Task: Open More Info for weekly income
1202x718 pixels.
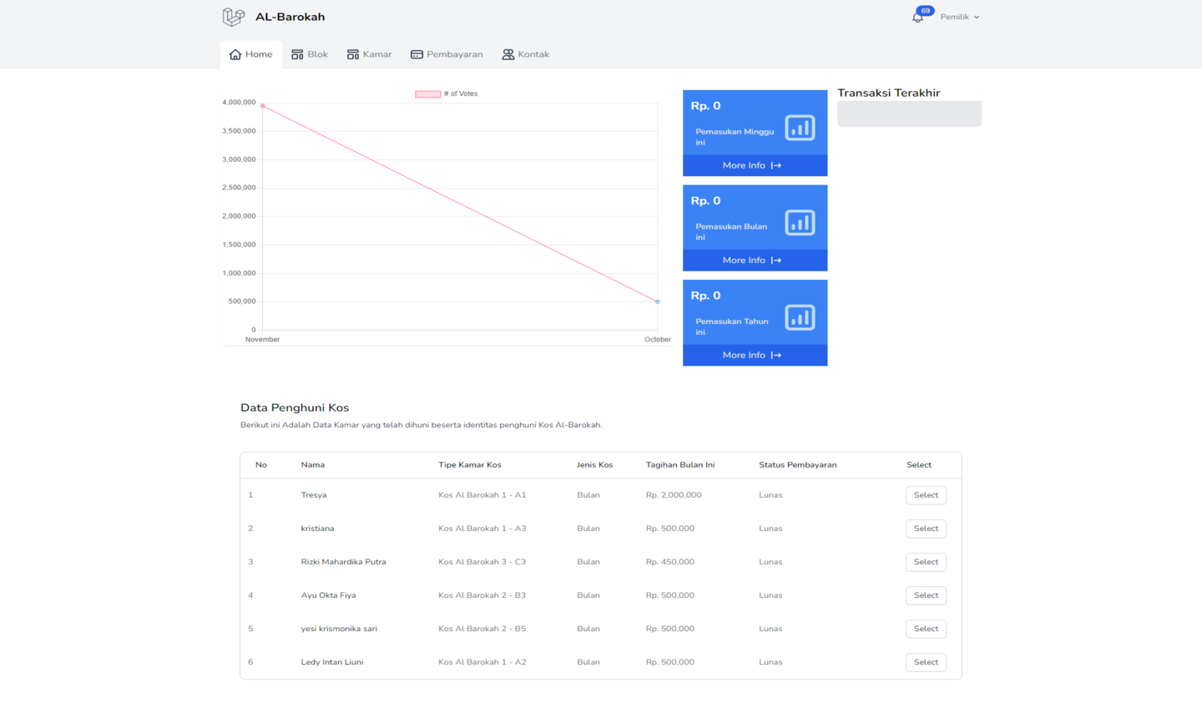Action: (x=752, y=165)
